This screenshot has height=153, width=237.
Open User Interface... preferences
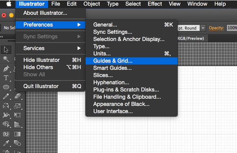click(x=132, y=111)
